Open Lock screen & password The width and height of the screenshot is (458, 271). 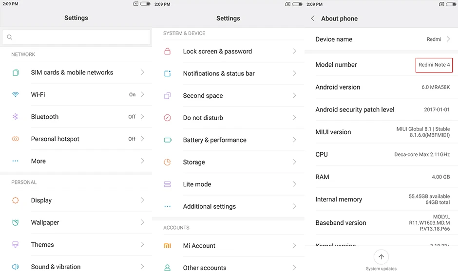228,52
